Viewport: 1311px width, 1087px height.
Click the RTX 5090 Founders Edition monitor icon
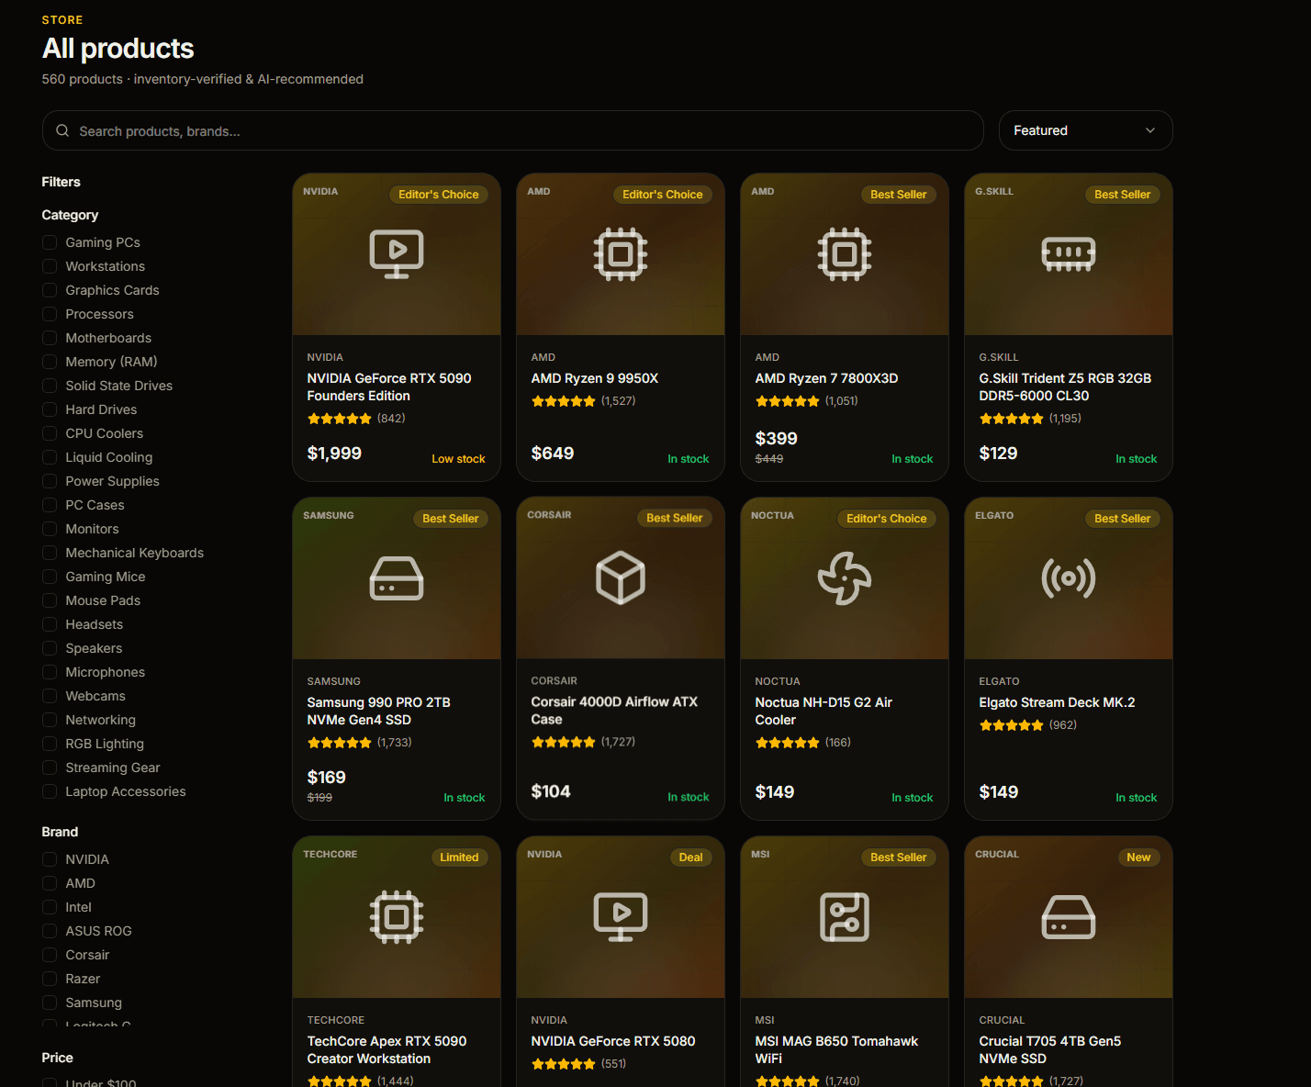(x=397, y=253)
